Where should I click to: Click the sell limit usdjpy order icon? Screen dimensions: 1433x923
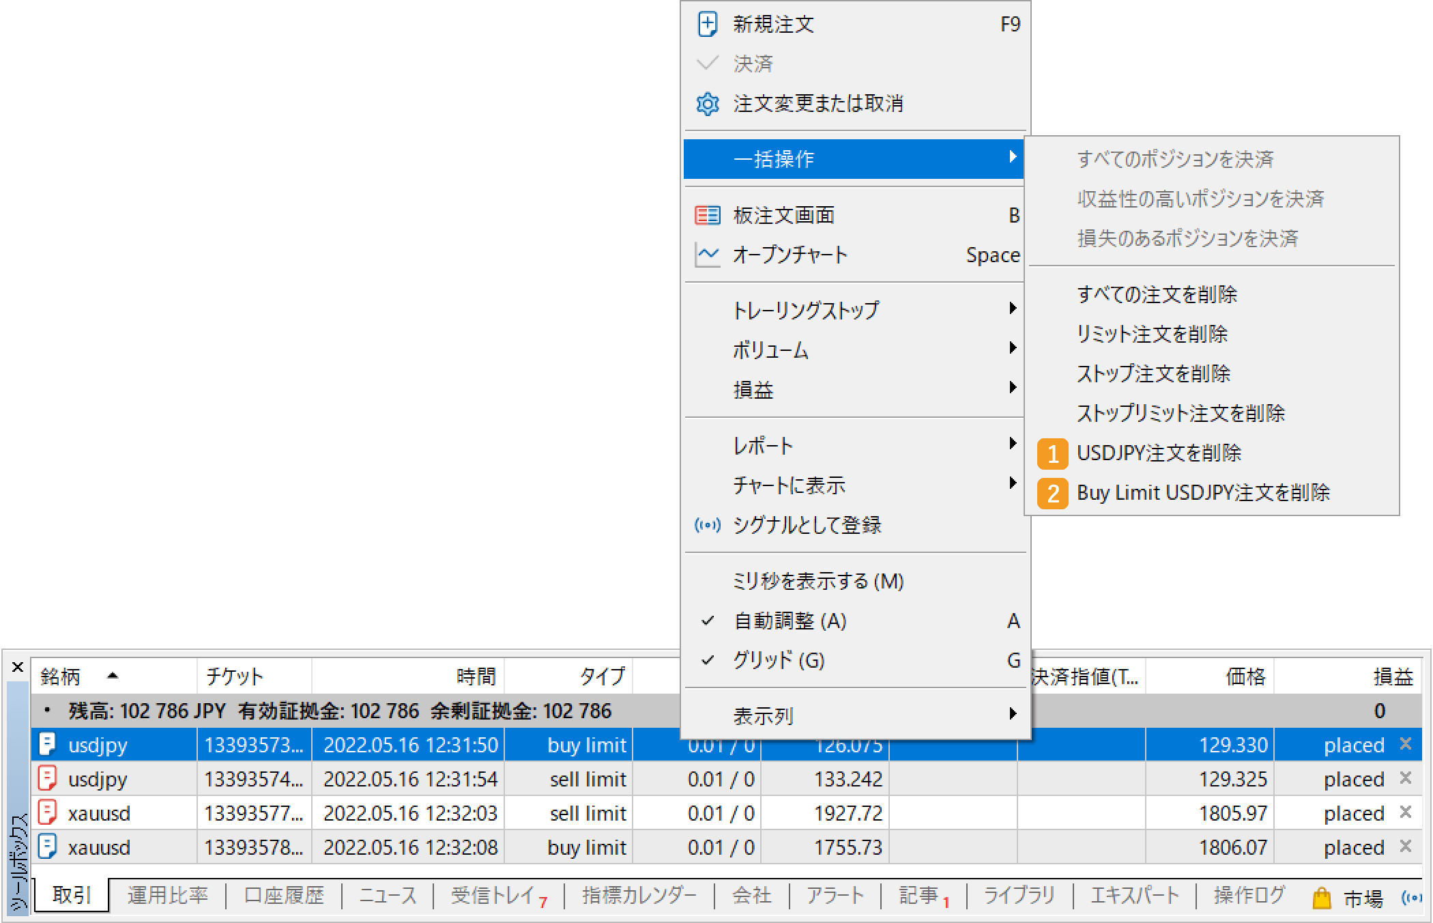click(x=47, y=778)
